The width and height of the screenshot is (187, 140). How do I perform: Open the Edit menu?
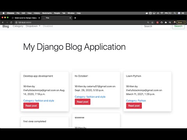click(23, 13)
